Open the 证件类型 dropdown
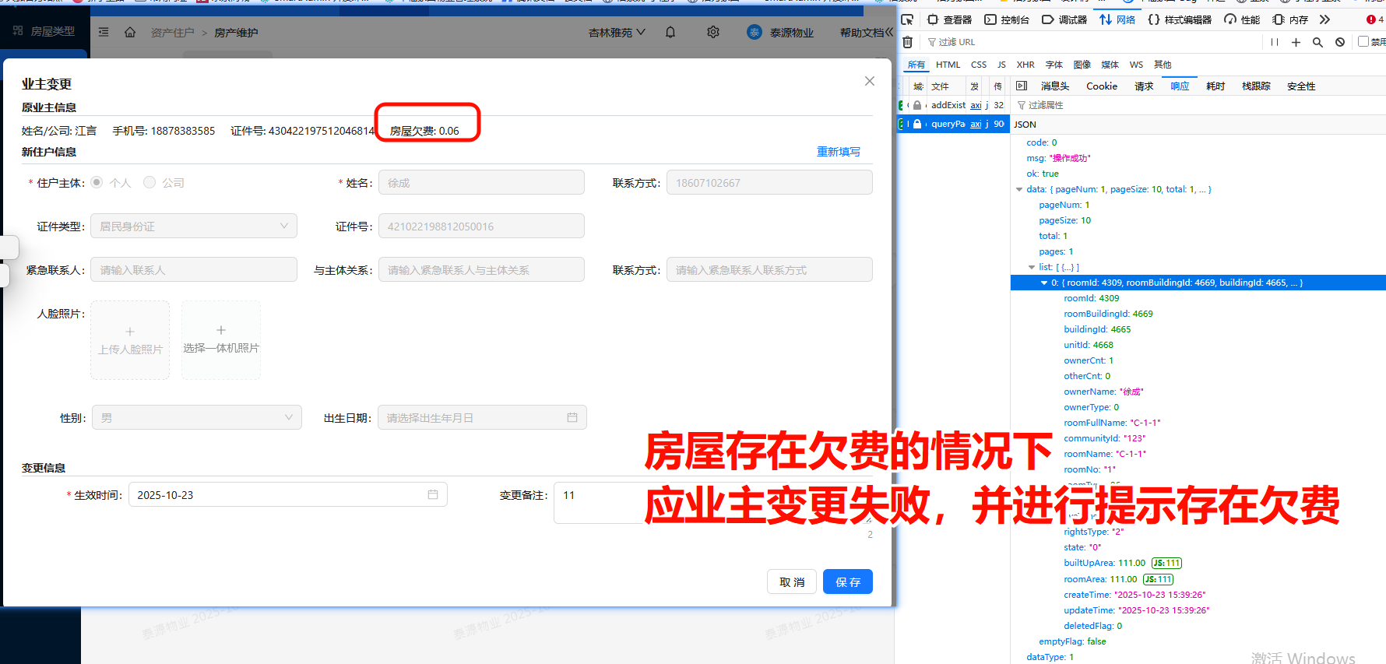The image size is (1386, 664). (x=194, y=227)
